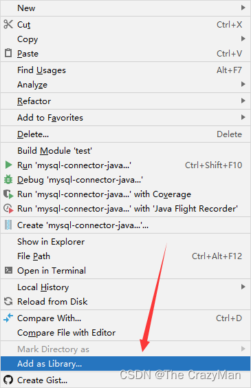Choose Find Usages from context menu
251x388 pixels.
click(x=125, y=70)
